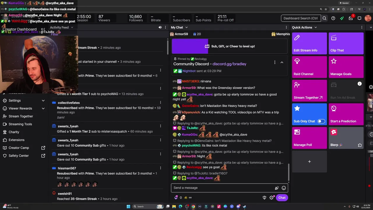Open options for sweets_fyeah Tier 2 gift event
The width and height of the screenshot is (373, 210).
tap(160, 126)
